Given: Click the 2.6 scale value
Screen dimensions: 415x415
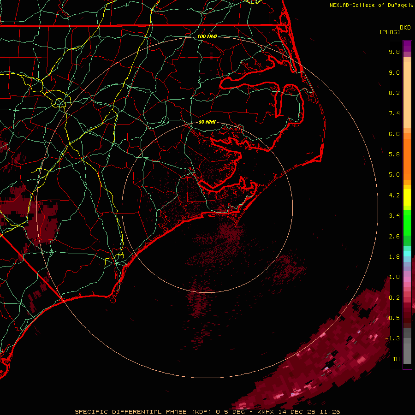Looking at the screenshot, I should tap(394, 237).
